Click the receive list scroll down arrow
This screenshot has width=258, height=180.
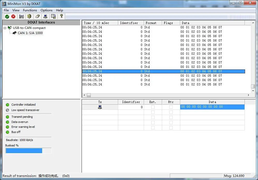click(x=253, y=91)
